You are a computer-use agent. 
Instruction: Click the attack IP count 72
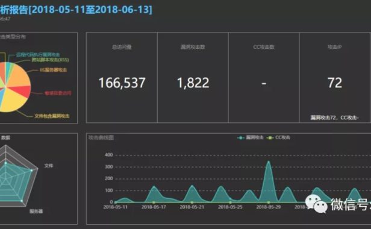[335, 83]
